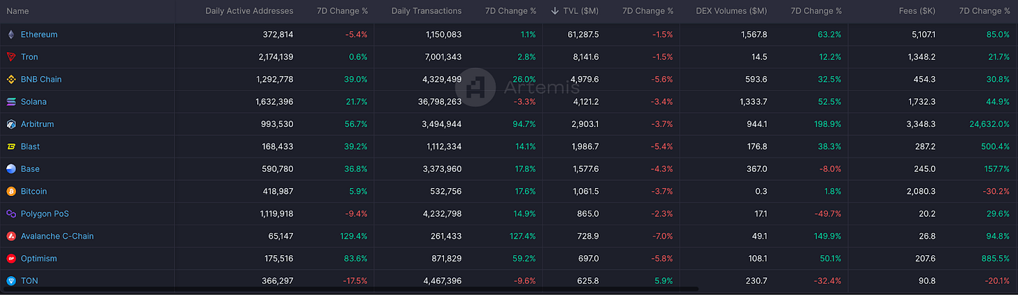Select Avalanche's 127.4% transactions change

(522, 236)
